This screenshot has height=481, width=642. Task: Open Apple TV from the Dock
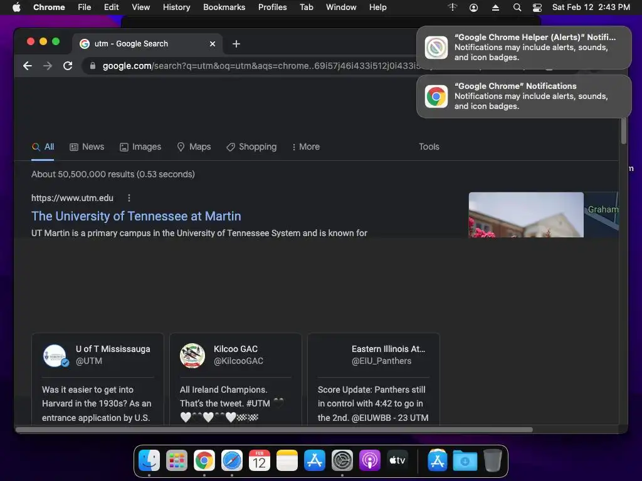397,461
